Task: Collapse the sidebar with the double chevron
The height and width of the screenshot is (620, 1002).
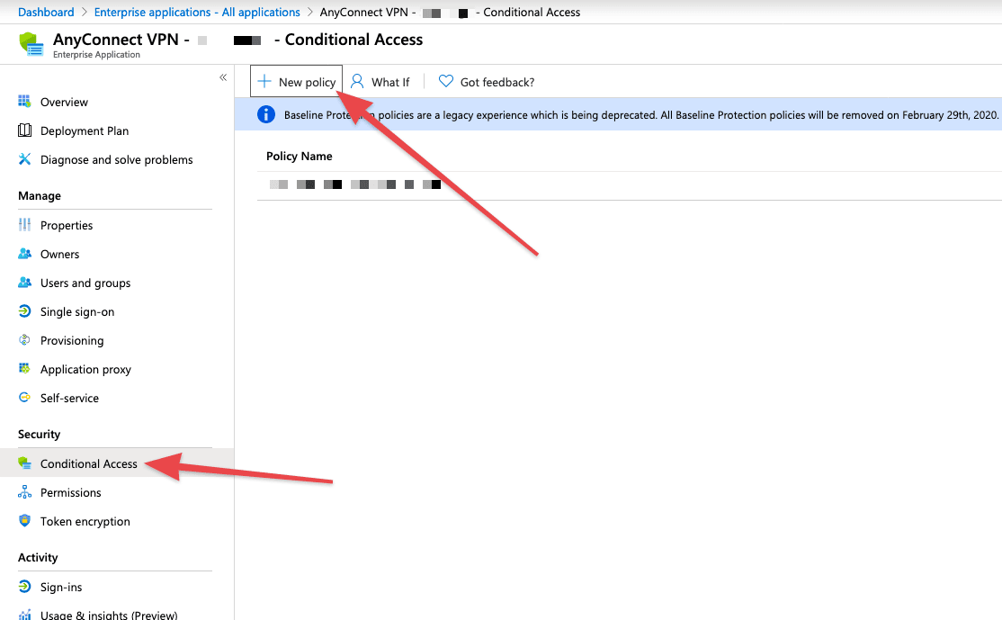Action: [223, 77]
